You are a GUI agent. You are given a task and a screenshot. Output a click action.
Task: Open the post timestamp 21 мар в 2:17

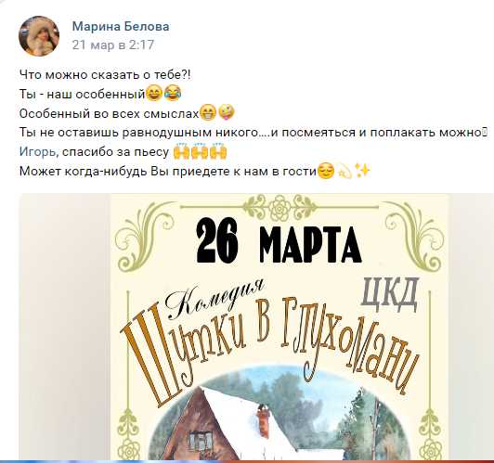[112, 45]
